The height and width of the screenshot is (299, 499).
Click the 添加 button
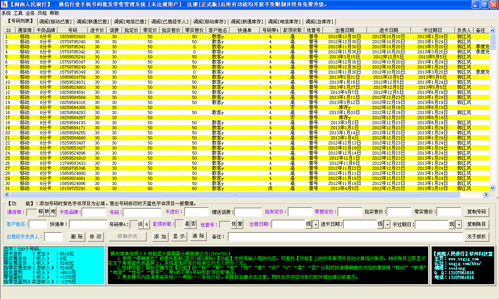click(x=160, y=237)
